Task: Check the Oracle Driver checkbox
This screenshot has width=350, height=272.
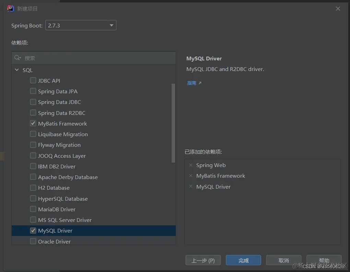Action: point(33,241)
